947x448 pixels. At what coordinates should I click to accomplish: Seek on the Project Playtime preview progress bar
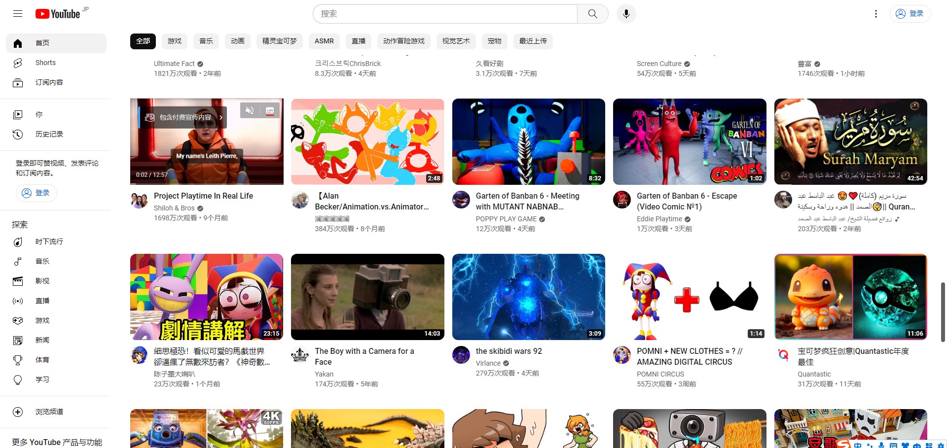(207, 184)
